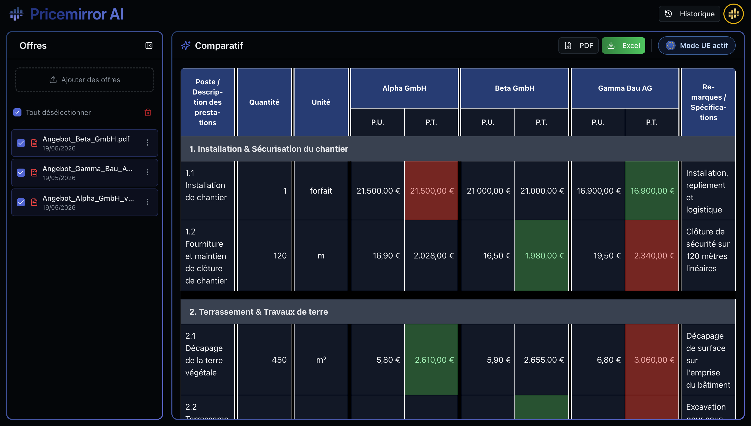Select the Angebot_Alpha_GmbH_v... file name
751x426 pixels.
pyautogui.click(x=88, y=198)
